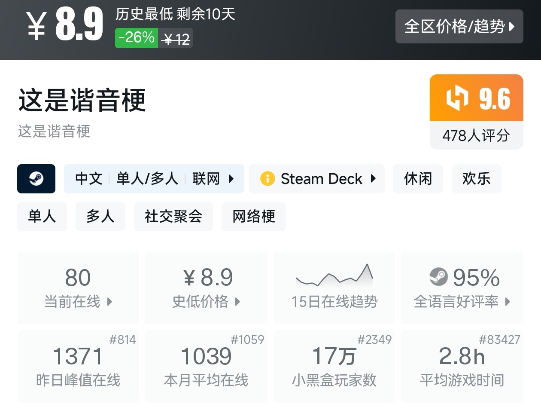Click the arrow inside 全区价格/趋势 button

[512, 27]
